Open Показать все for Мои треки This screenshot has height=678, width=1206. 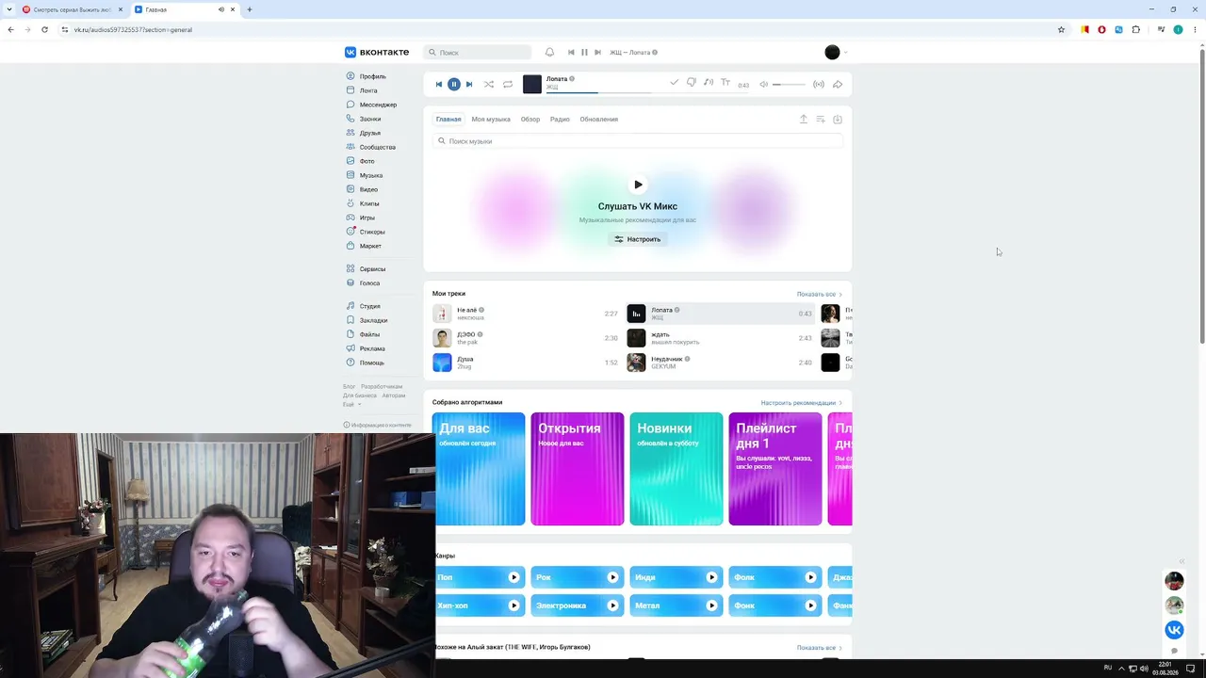[x=819, y=295]
